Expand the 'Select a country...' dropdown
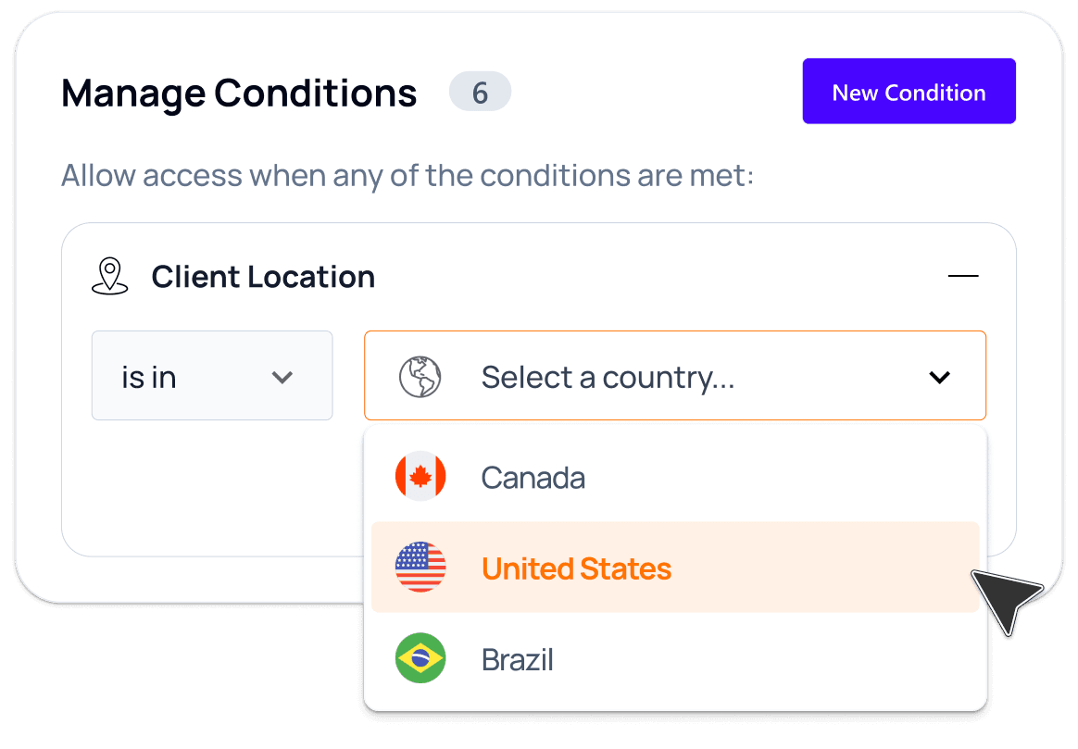The image size is (1078, 749). [675, 376]
